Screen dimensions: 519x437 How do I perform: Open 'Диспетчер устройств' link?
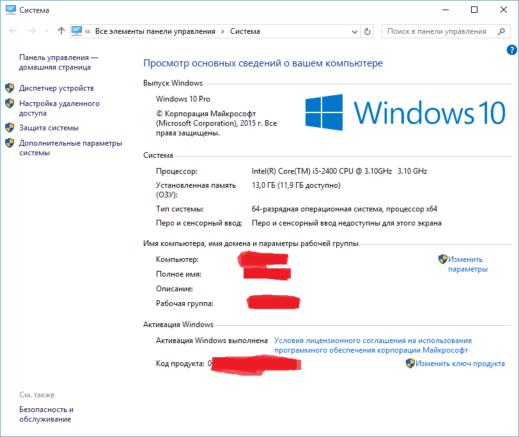[x=56, y=88]
